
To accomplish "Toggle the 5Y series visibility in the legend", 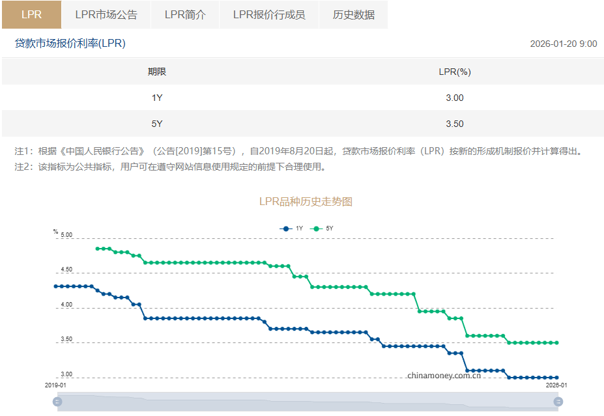I will point(326,228).
